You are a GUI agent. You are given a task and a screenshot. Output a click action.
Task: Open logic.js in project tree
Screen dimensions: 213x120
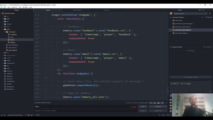12,40
